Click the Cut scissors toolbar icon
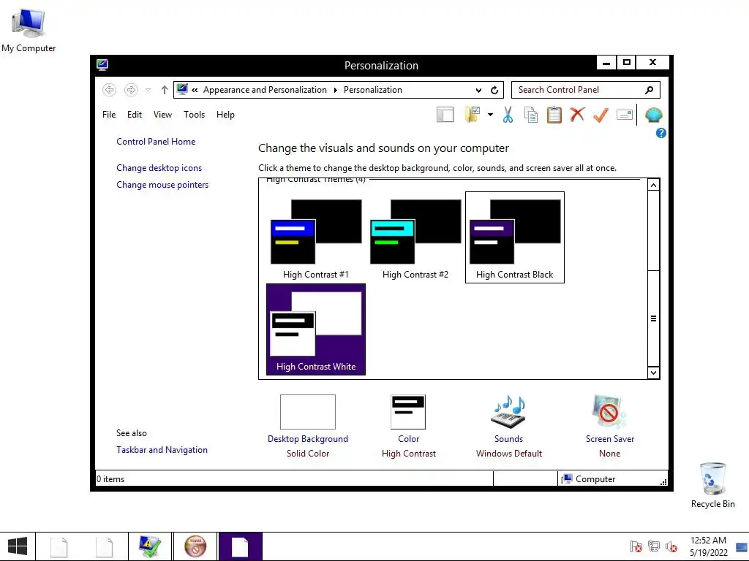This screenshot has height=561, width=749. click(508, 115)
